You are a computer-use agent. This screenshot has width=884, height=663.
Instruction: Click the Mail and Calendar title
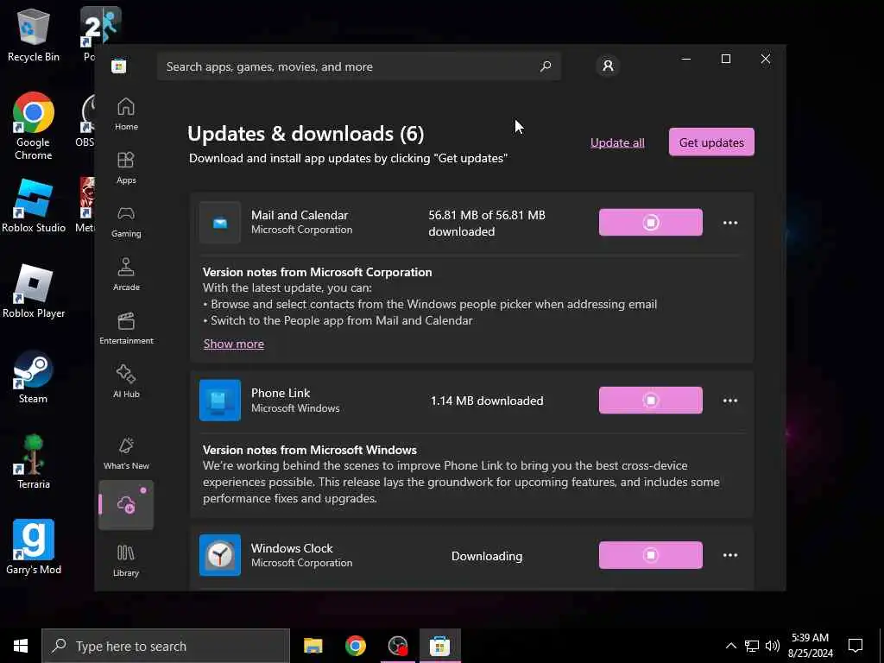click(x=300, y=215)
